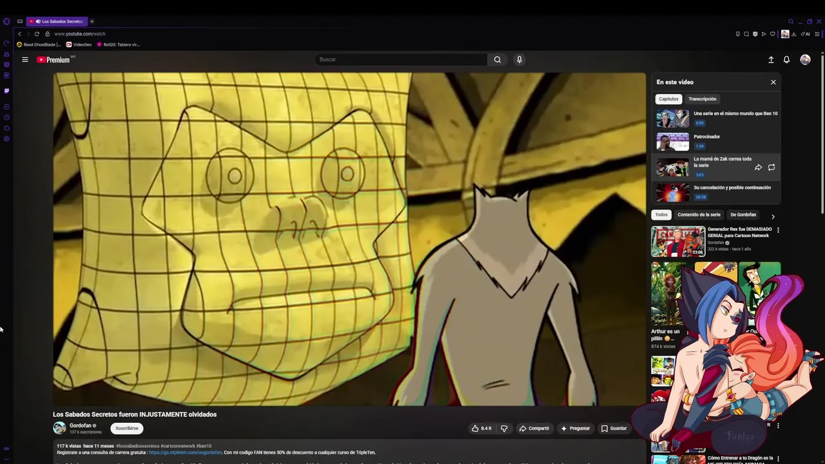Jump to chapter Su cancelación y posible continuación

[x=717, y=192]
